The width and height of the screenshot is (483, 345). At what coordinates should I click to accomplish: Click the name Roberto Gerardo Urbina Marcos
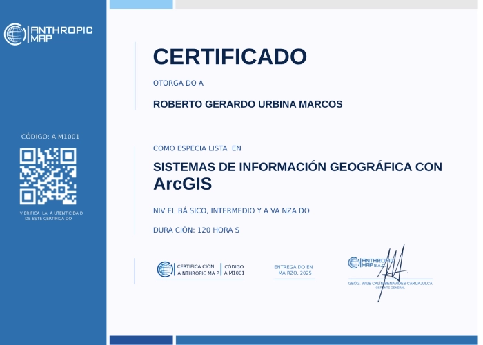pyautogui.click(x=248, y=104)
